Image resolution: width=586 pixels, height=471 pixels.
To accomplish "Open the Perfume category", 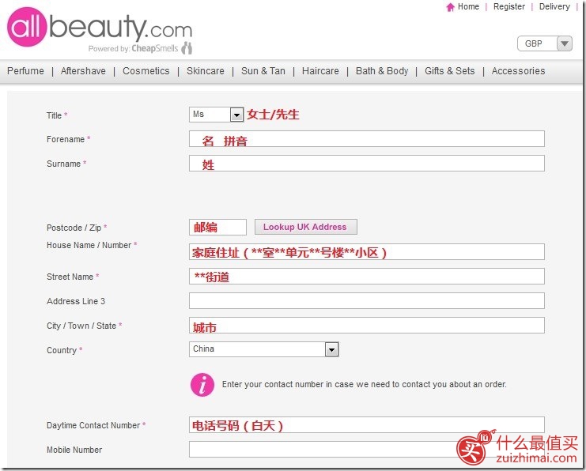I will (x=25, y=71).
